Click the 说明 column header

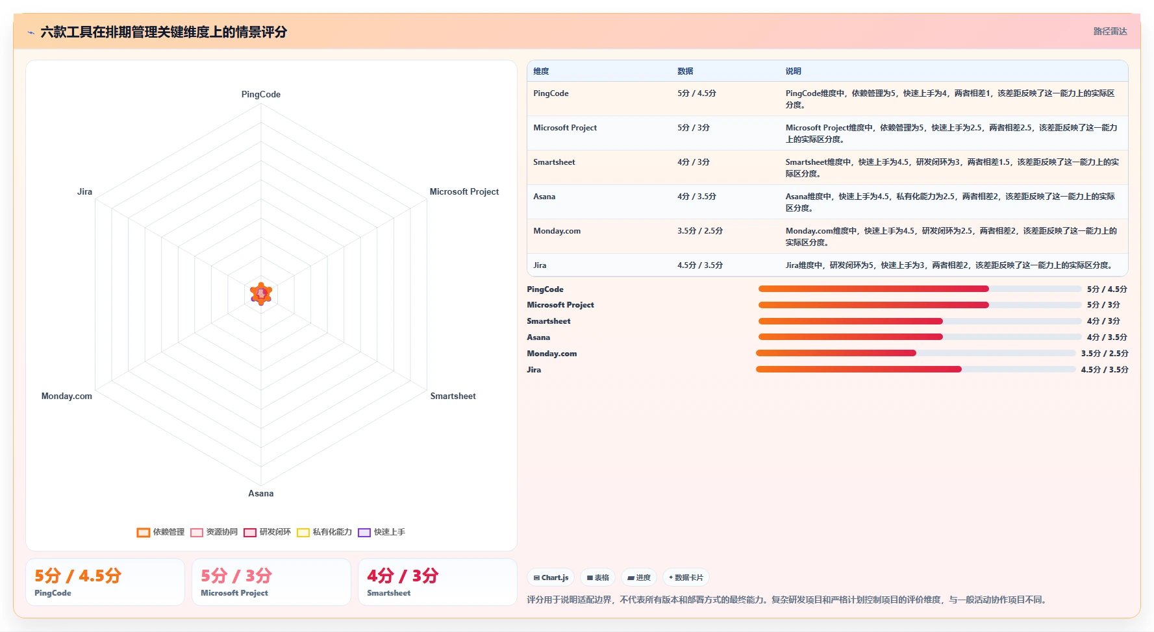[793, 71]
